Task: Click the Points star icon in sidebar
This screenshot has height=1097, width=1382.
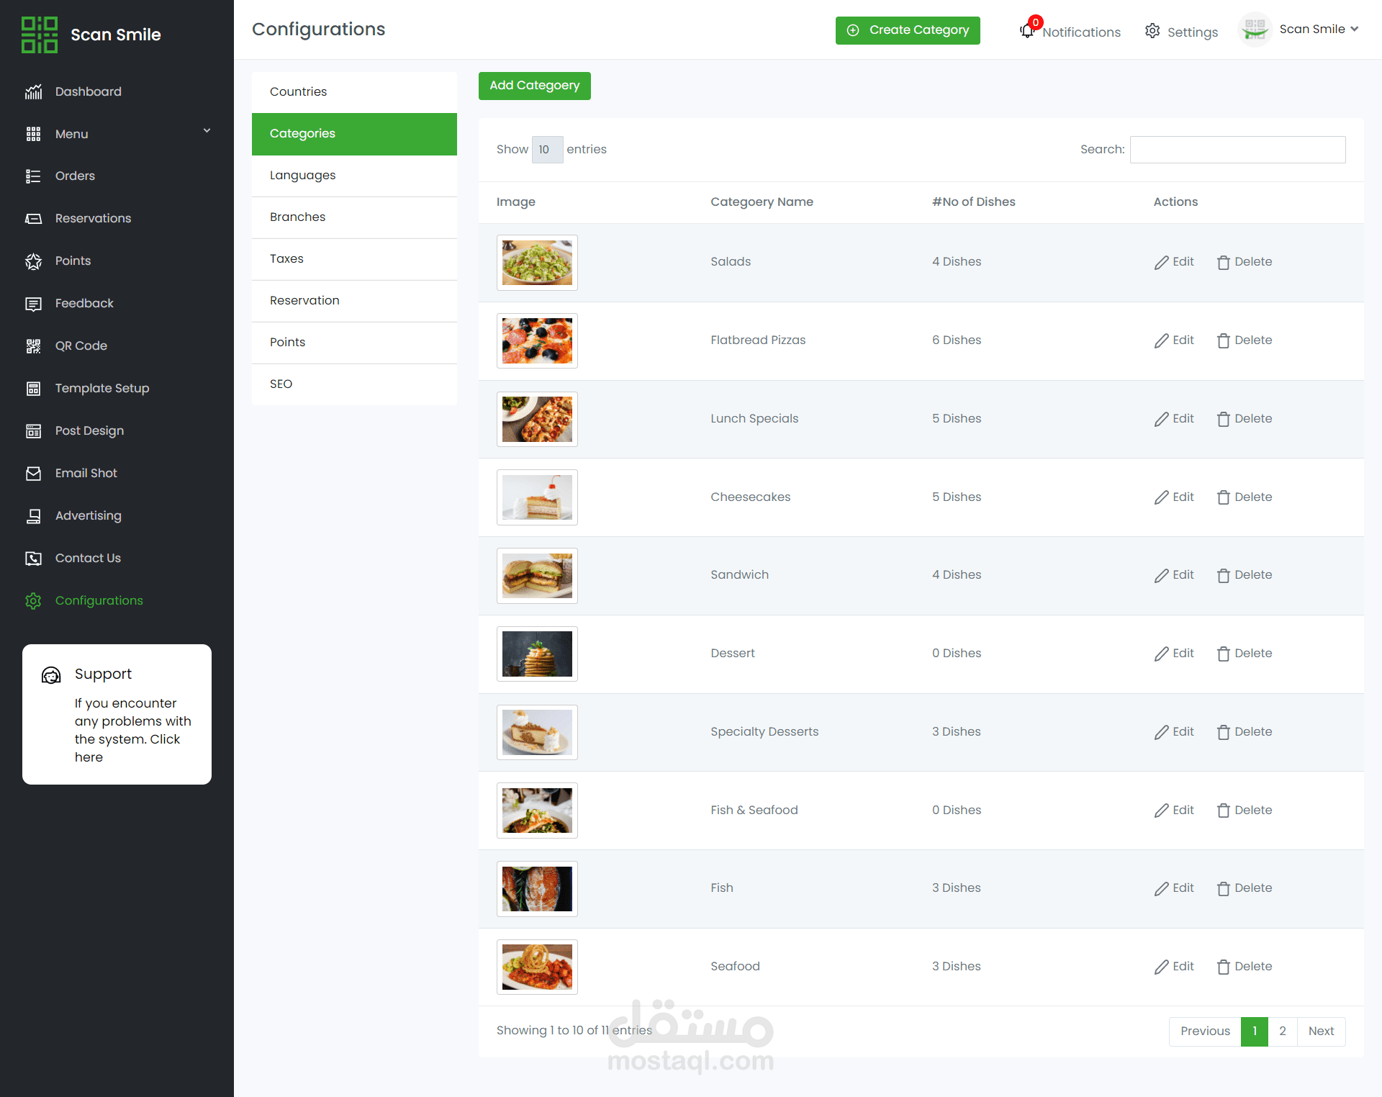Action: click(33, 261)
